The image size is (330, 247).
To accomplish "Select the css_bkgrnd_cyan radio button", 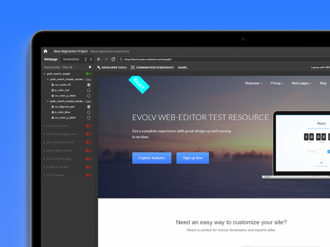I will [89, 107].
